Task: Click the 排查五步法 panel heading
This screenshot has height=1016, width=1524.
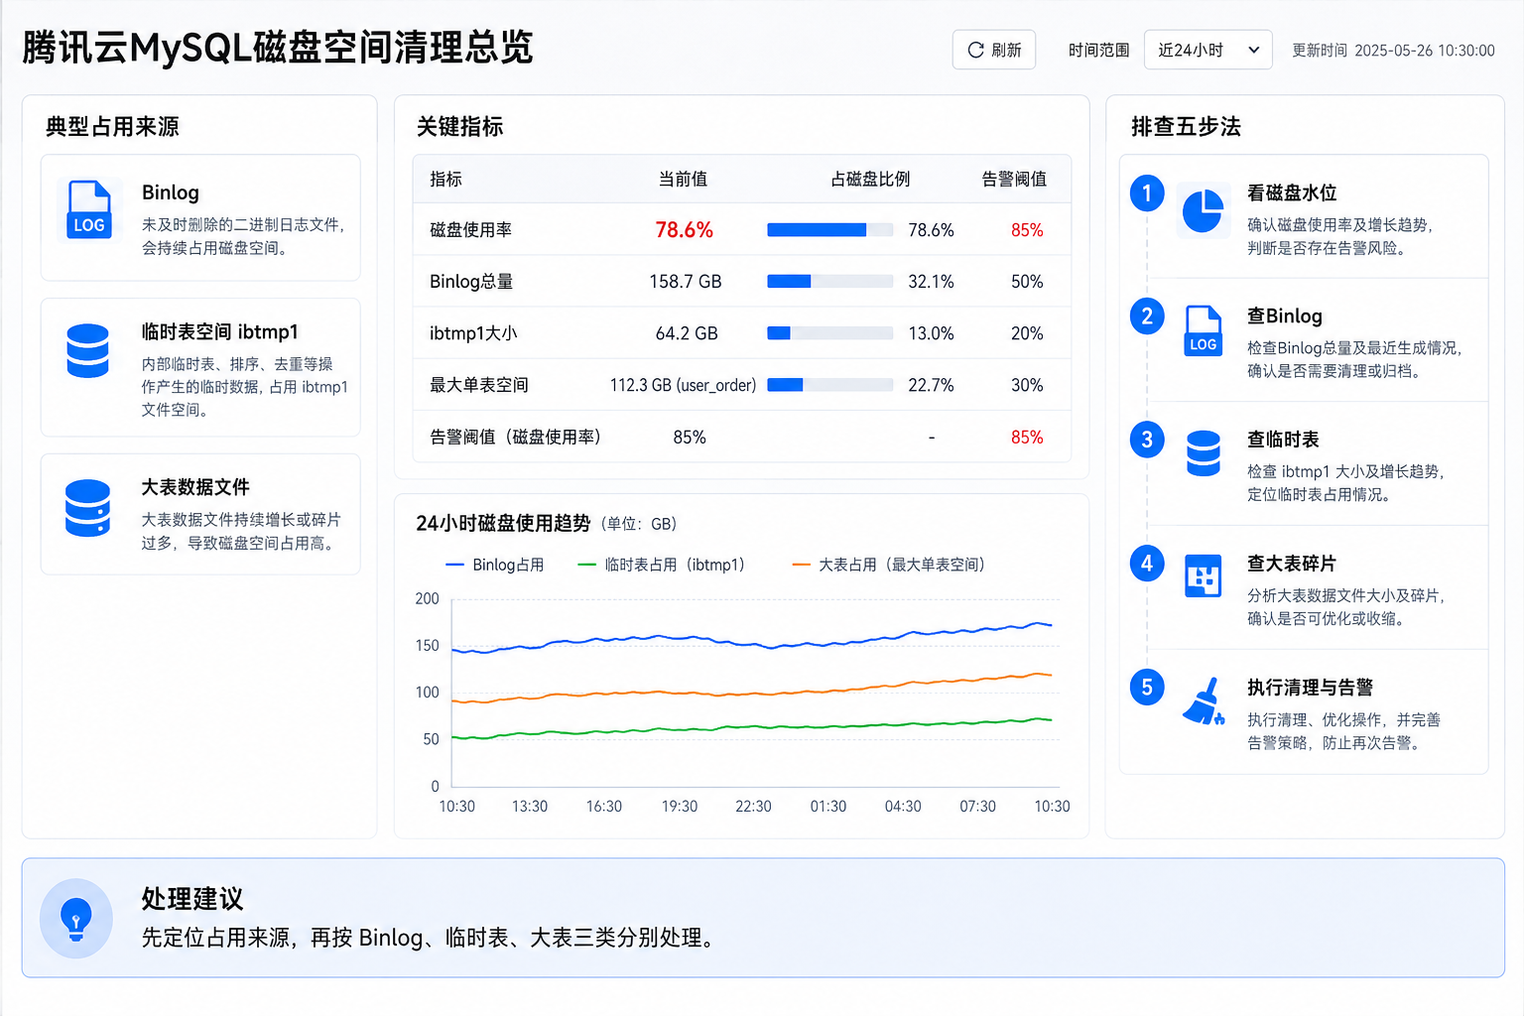Action: click(1186, 126)
